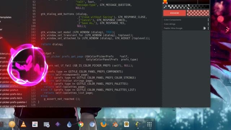Click line number 96 in the gutter
Screen dimensions: 231x130
[x=34, y=14]
